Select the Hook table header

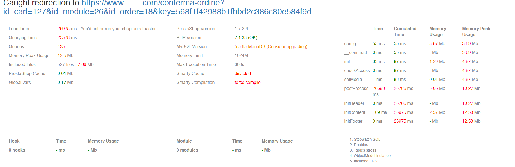click(x=14, y=141)
